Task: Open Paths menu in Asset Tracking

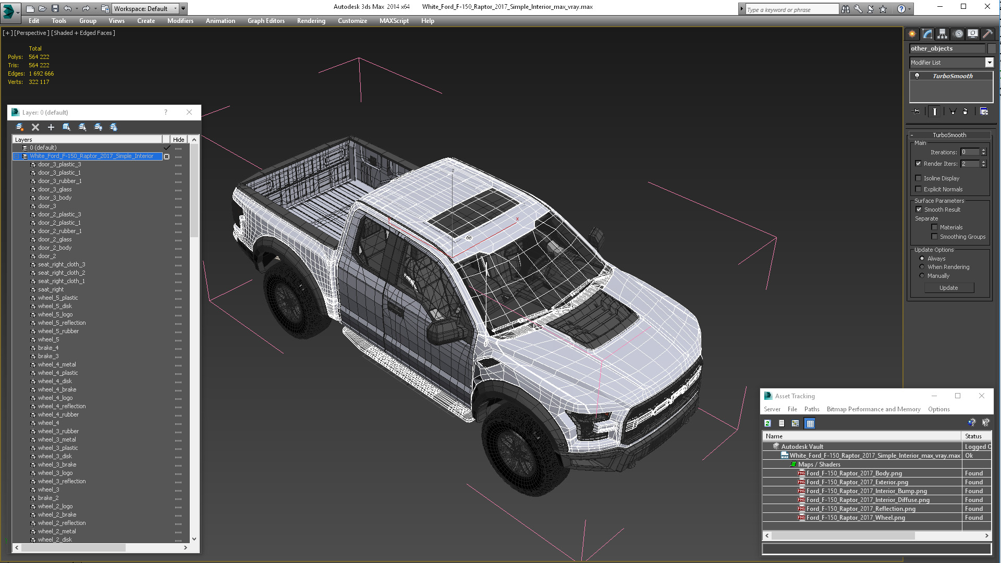Action: 811,409
